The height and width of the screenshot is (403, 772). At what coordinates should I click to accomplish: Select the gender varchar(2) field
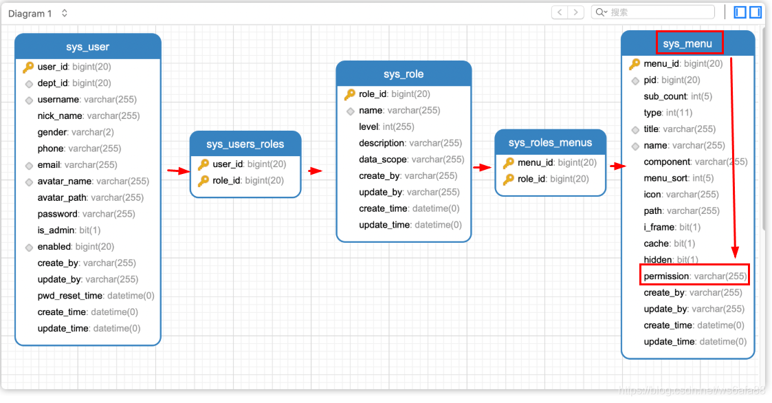pyautogui.click(x=76, y=132)
